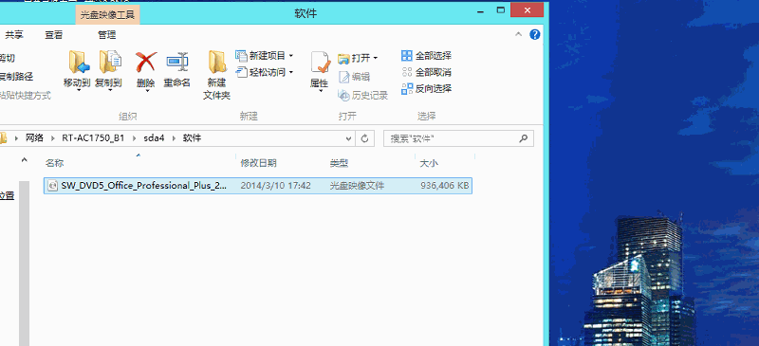Click the navigation pane vertical scrollbar

[x=25, y=264]
